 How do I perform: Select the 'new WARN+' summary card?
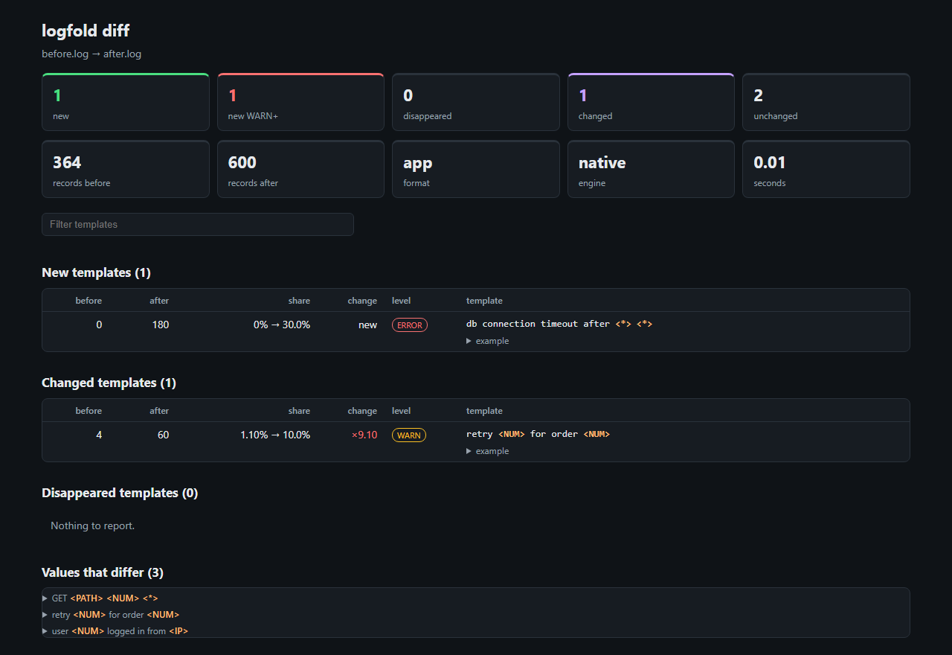tap(300, 102)
